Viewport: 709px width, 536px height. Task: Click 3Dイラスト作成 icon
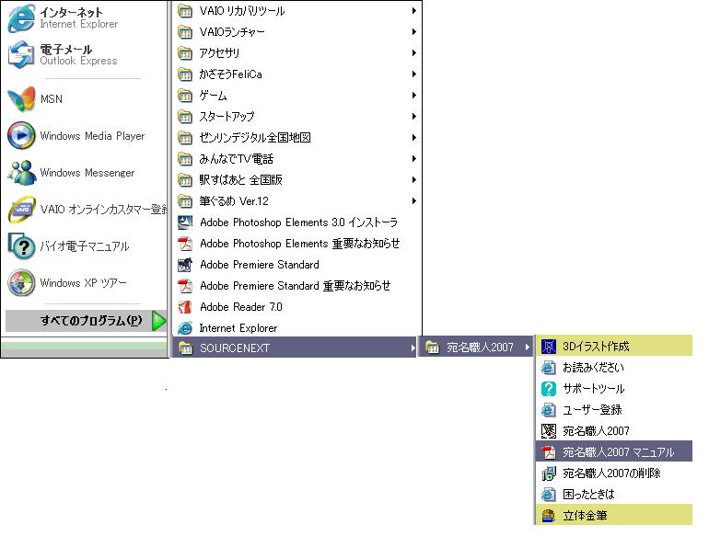[549, 347]
